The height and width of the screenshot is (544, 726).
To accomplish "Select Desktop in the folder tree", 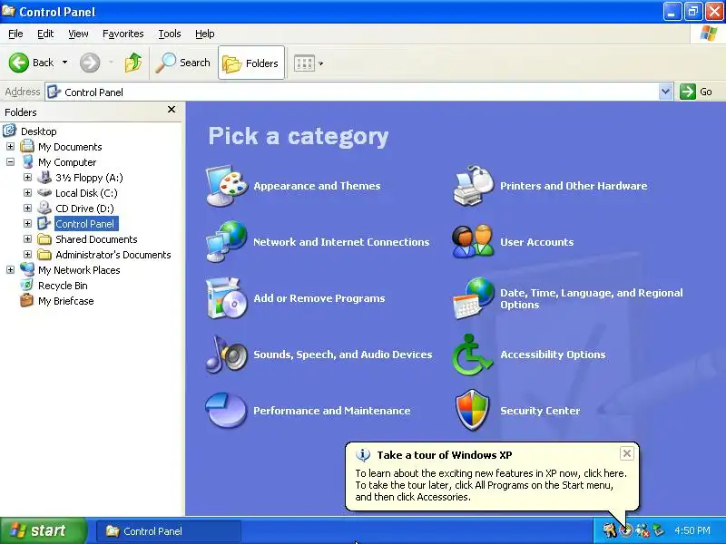I will pyautogui.click(x=38, y=131).
